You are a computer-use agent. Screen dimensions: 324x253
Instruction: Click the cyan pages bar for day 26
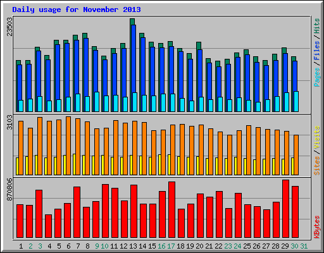pyautogui.click(x=258, y=107)
